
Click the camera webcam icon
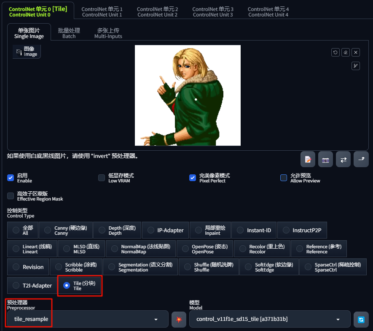click(x=325, y=159)
